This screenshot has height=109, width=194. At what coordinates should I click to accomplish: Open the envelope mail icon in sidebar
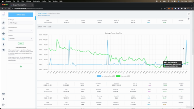[3, 94]
